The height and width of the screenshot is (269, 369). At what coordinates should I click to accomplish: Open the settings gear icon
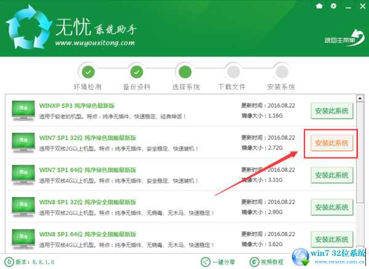[x=333, y=6]
